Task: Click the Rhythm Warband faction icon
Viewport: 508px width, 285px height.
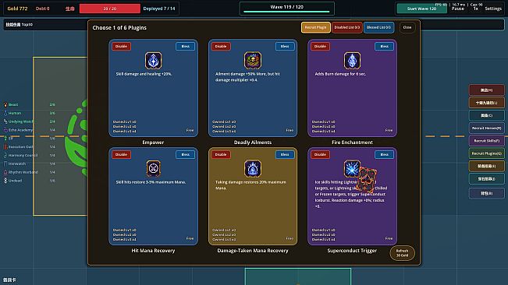Action: pyautogui.click(x=5, y=172)
